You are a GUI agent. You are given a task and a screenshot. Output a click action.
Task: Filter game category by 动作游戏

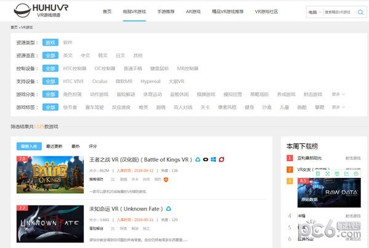click(x=99, y=94)
